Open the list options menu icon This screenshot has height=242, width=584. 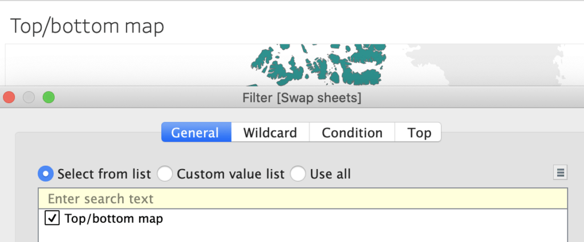(560, 173)
